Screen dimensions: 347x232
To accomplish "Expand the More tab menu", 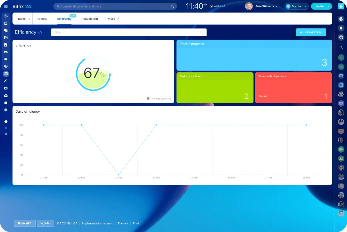I will (x=113, y=19).
